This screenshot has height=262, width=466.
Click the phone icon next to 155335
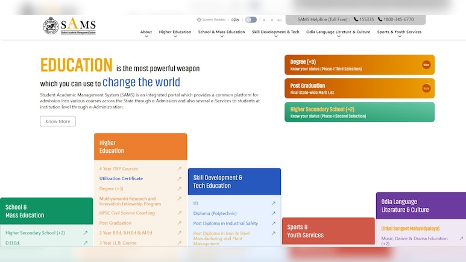coord(356,19)
